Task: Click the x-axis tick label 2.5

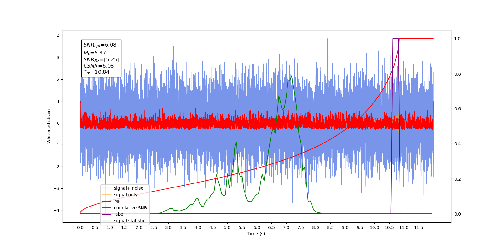Action: (154, 227)
